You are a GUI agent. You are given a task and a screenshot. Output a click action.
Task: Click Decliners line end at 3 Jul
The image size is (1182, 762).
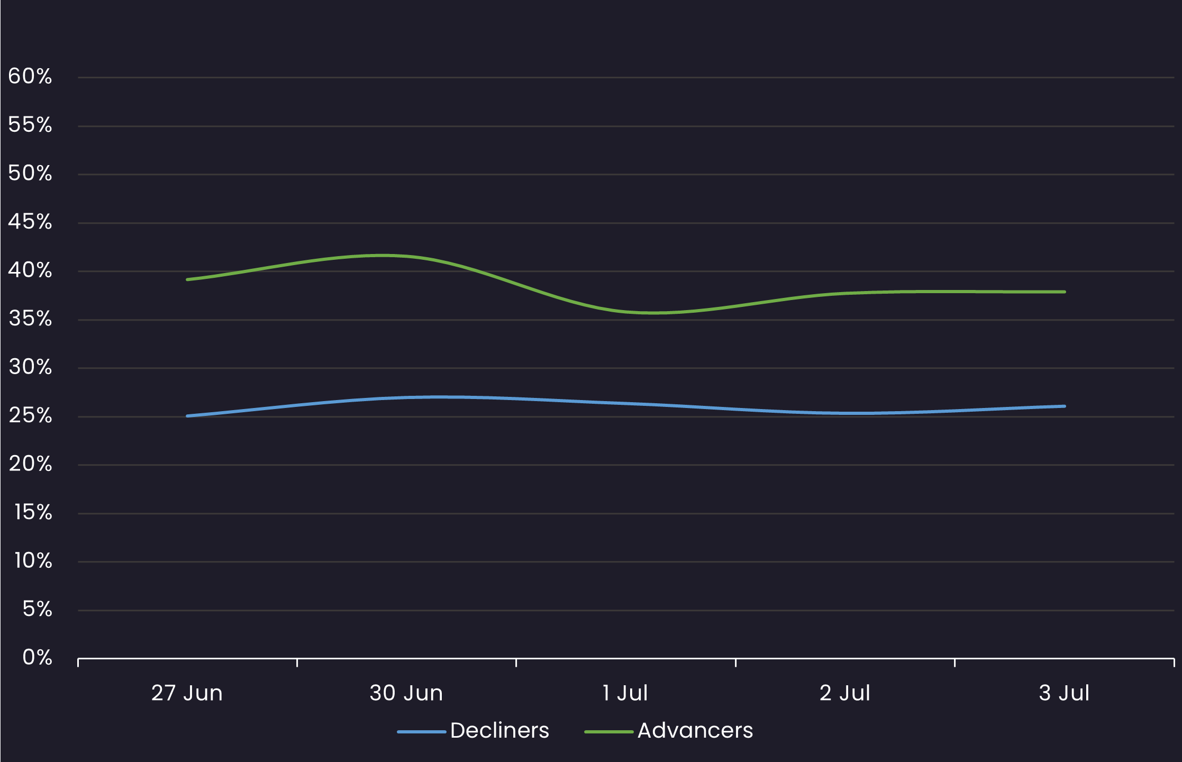[1063, 406]
